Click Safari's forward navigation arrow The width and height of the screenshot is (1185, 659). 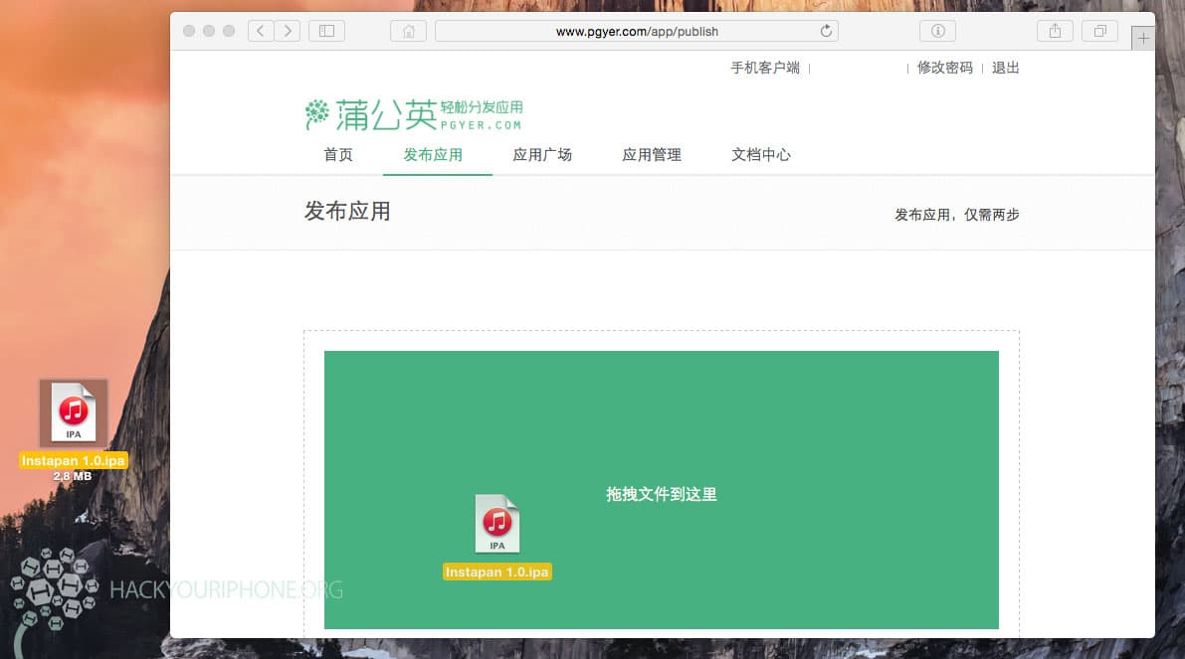pos(288,31)
